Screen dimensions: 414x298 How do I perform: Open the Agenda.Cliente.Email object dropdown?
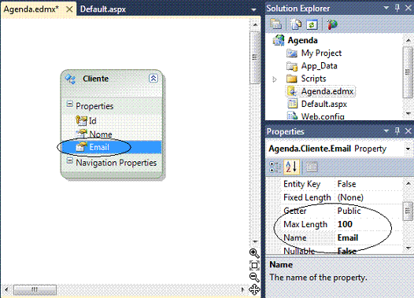click(408, 149)
